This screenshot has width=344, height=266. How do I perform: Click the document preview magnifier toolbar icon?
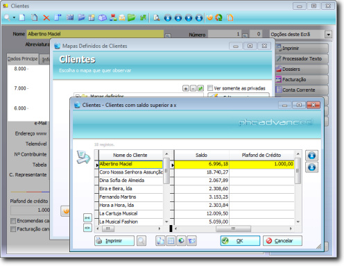click(x=157, y=17)
